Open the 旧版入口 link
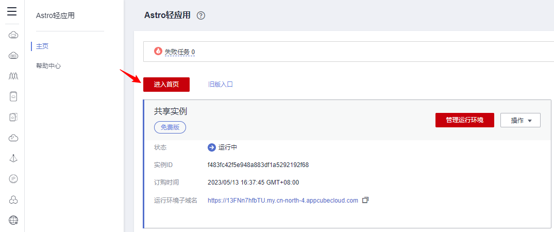Viewport: 554px width, 232px height. [x=221, y=85]
